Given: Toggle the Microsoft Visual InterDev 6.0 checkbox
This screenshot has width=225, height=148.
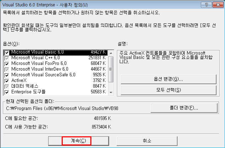Looking at the screenshot, I should [7, 70].
